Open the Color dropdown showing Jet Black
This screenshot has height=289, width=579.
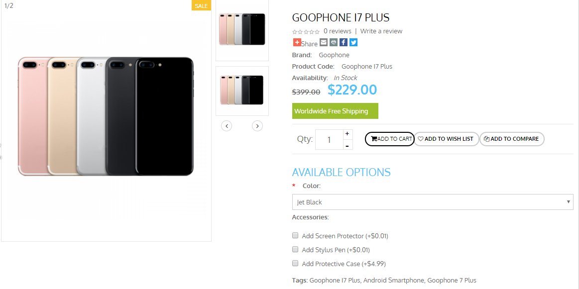tap(432, 202)
